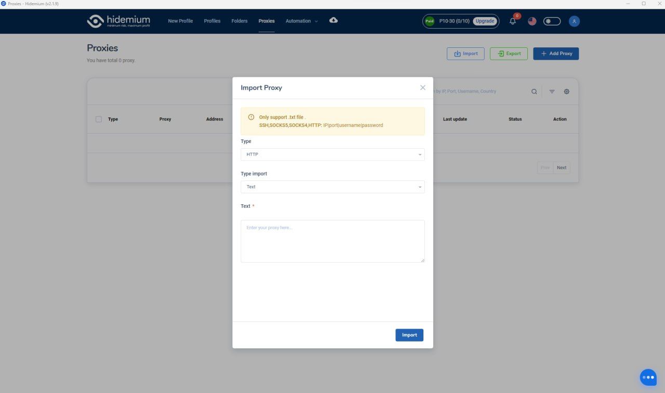Open the Folders menu item

[240, 21]
